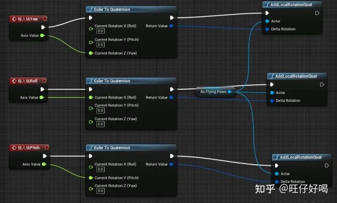Click Return Value pin of Roll-wired Euler To Quaternion
Image resolution: width=337 pixels, height=203 pixels.
point(171,98)
